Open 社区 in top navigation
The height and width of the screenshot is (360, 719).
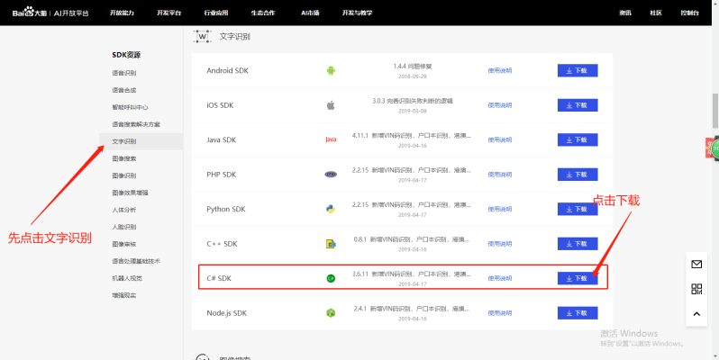pyautogui.click(x=656, y=13)
